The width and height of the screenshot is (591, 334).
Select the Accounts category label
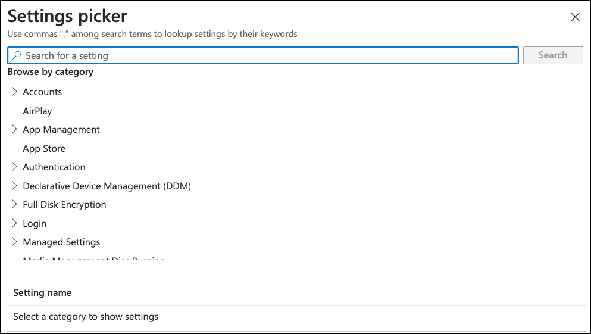pyautogui.click(x=42, y=92)
